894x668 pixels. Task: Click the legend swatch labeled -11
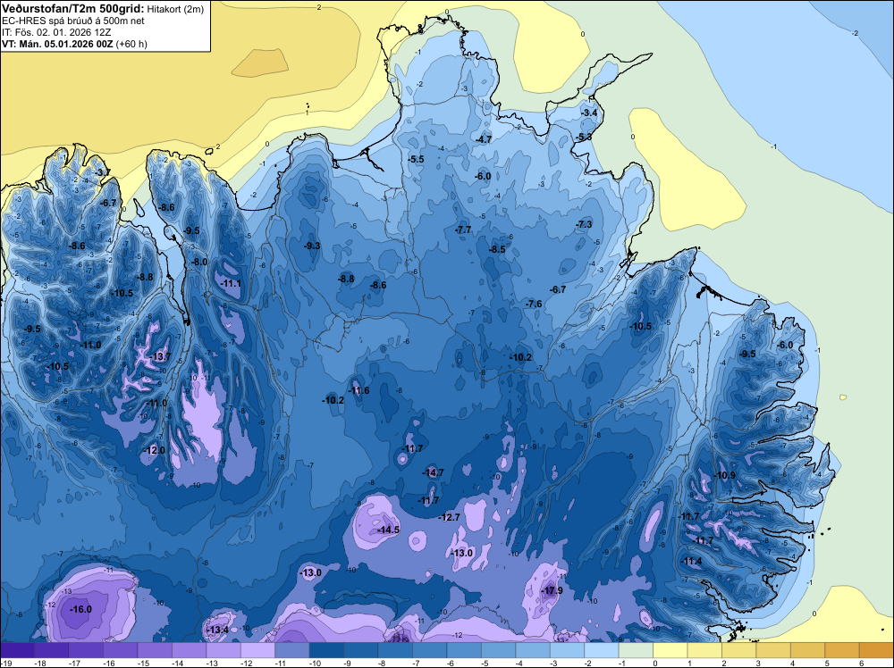292,650
